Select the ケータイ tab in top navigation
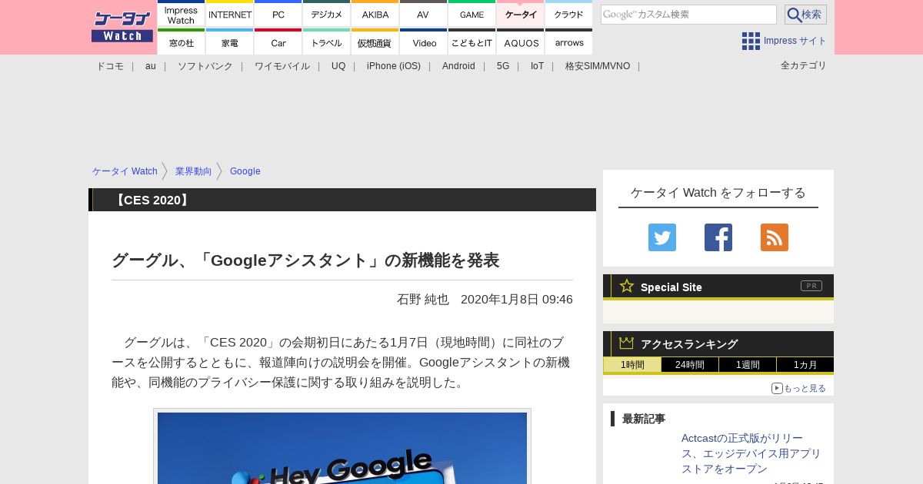Screen dimensions: 923x484 [521, 14]
